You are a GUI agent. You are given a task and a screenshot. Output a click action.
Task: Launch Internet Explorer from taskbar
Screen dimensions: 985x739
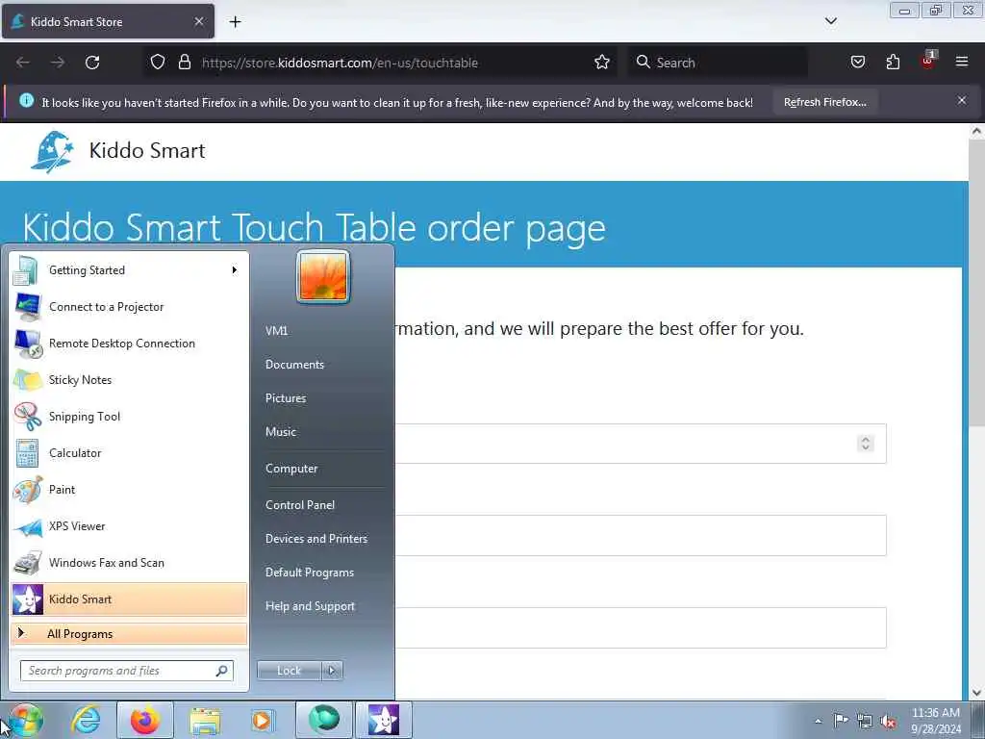[86, 720]
